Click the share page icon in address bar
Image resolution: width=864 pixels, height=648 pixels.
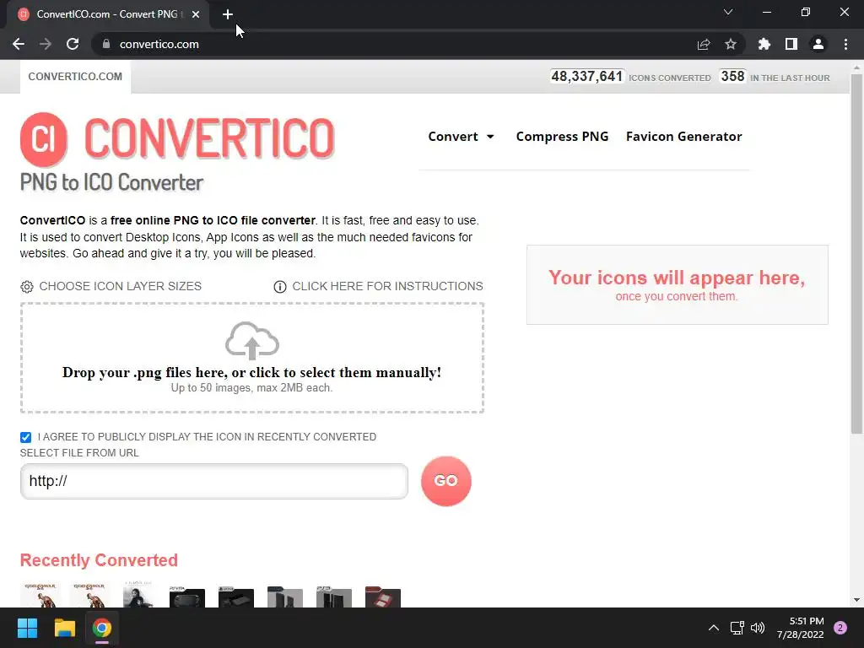point(704,44)
